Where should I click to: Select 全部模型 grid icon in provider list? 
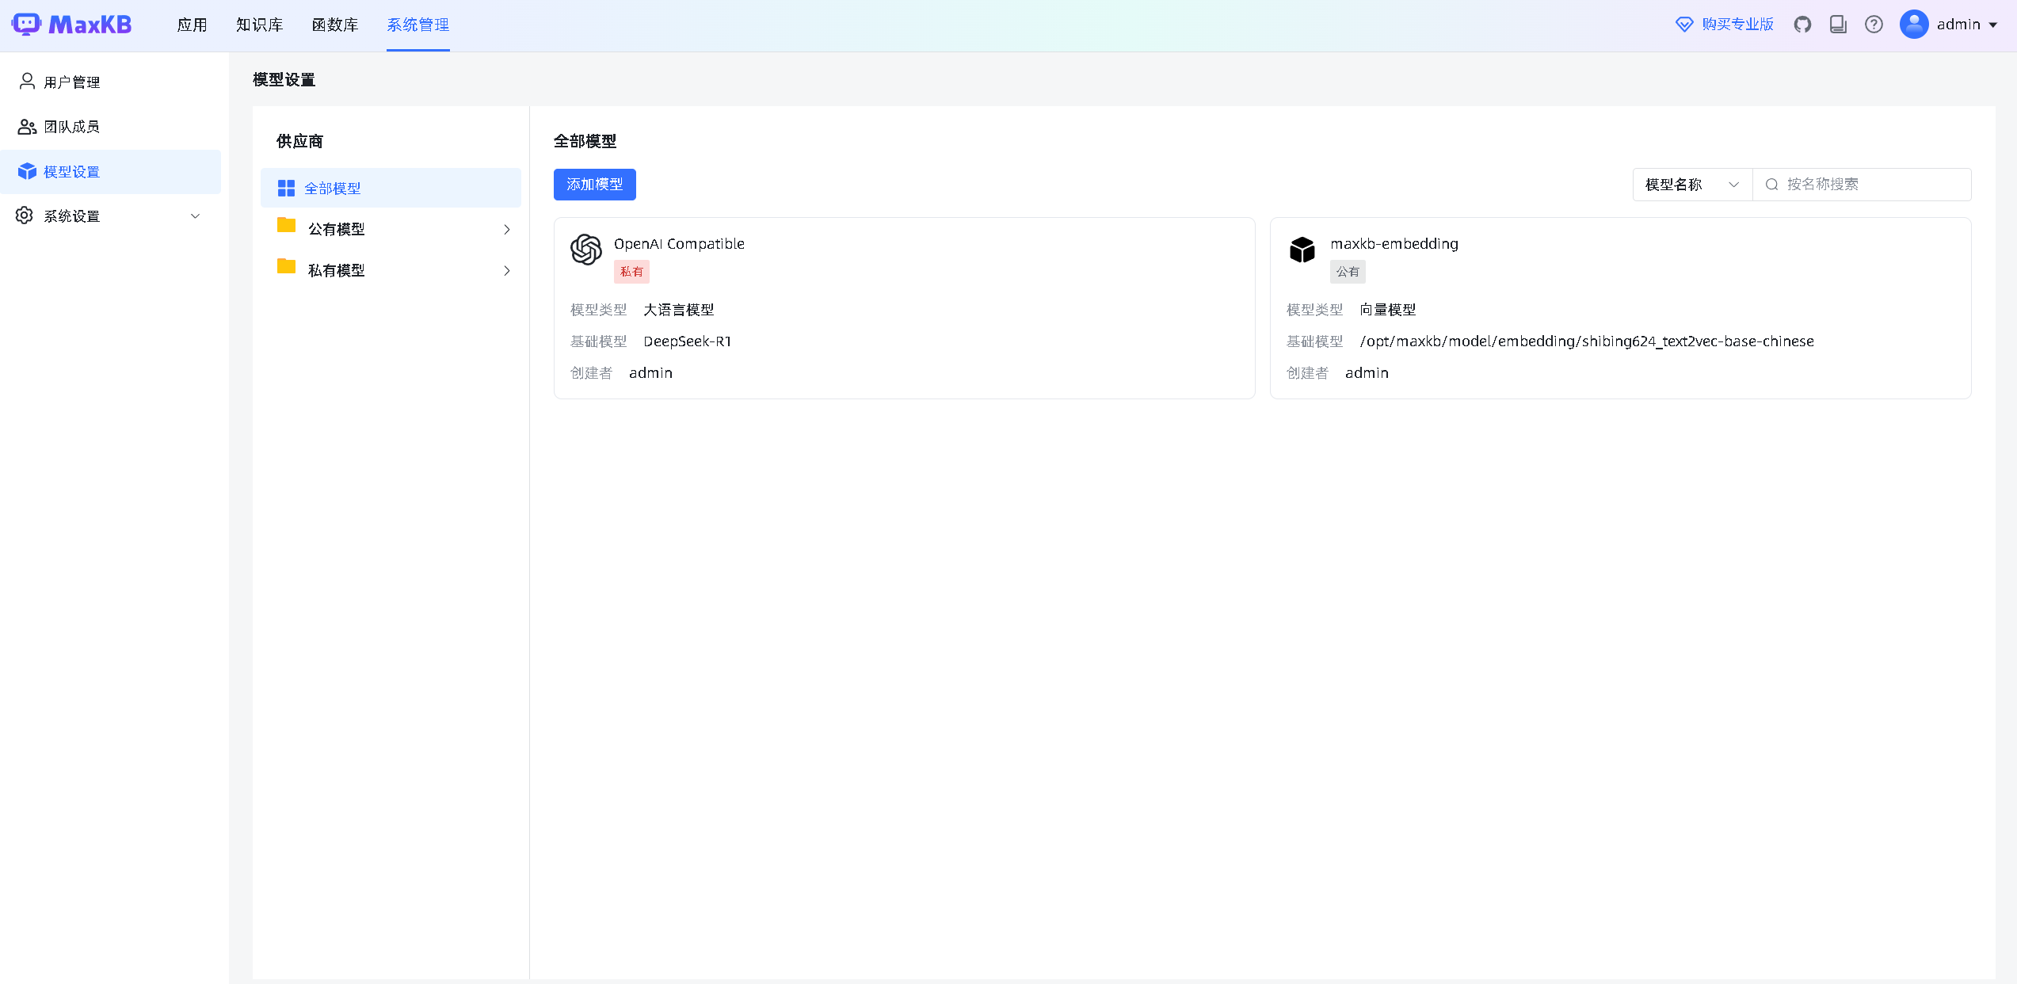(x=286, y=188)
